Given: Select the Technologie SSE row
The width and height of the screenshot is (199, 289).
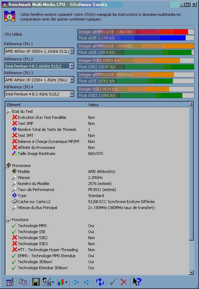Looking at the screenshot, I should (x=98, y=231).
